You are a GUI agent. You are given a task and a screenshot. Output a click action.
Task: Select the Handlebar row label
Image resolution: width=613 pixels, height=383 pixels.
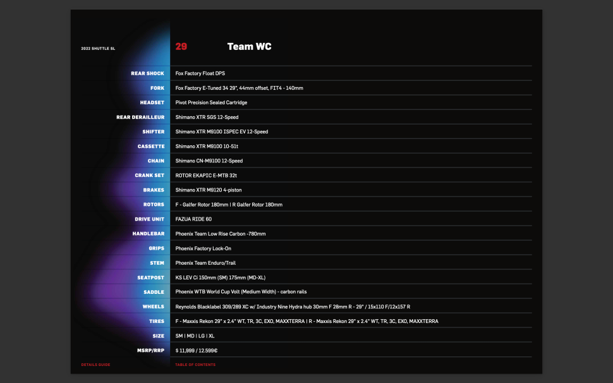click(x=148, y=234)
